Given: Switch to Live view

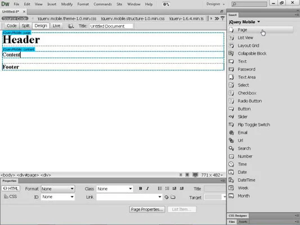Looking at the screenshot, I should (56, 26).
